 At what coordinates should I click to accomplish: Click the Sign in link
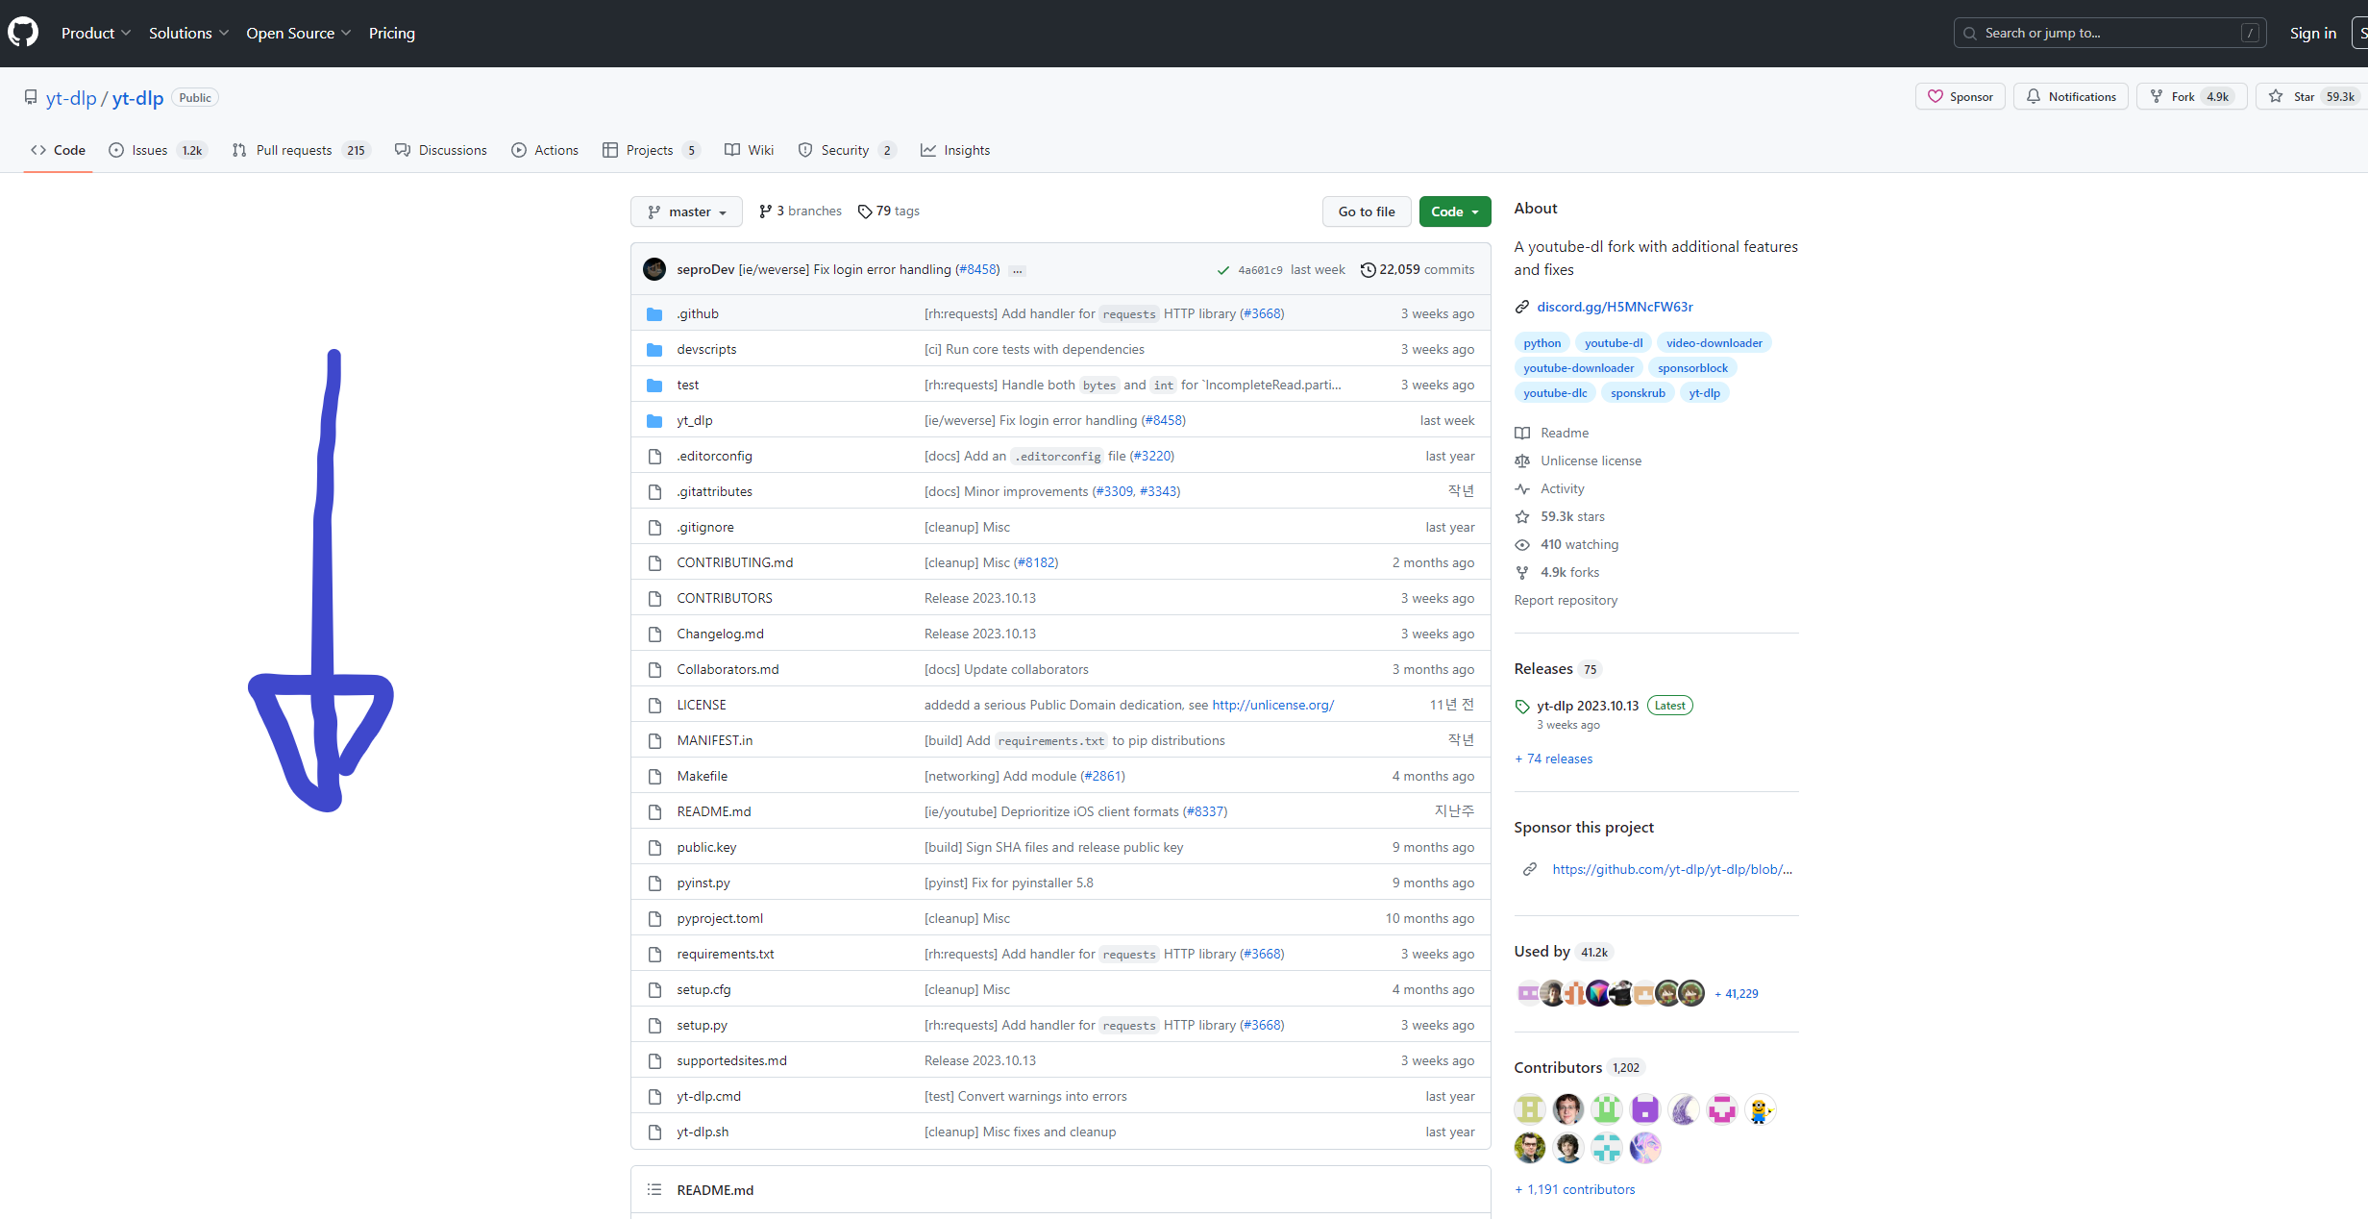(2312, 33)
